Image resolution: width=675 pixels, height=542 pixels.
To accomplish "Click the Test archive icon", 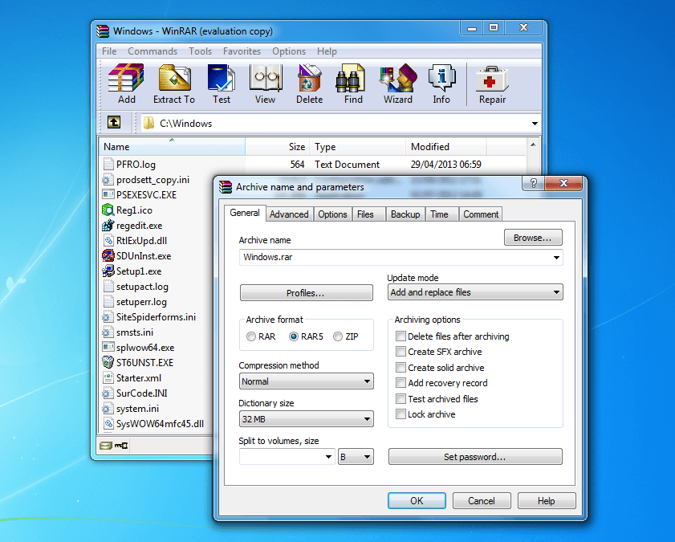I will (x=220, y=80).
